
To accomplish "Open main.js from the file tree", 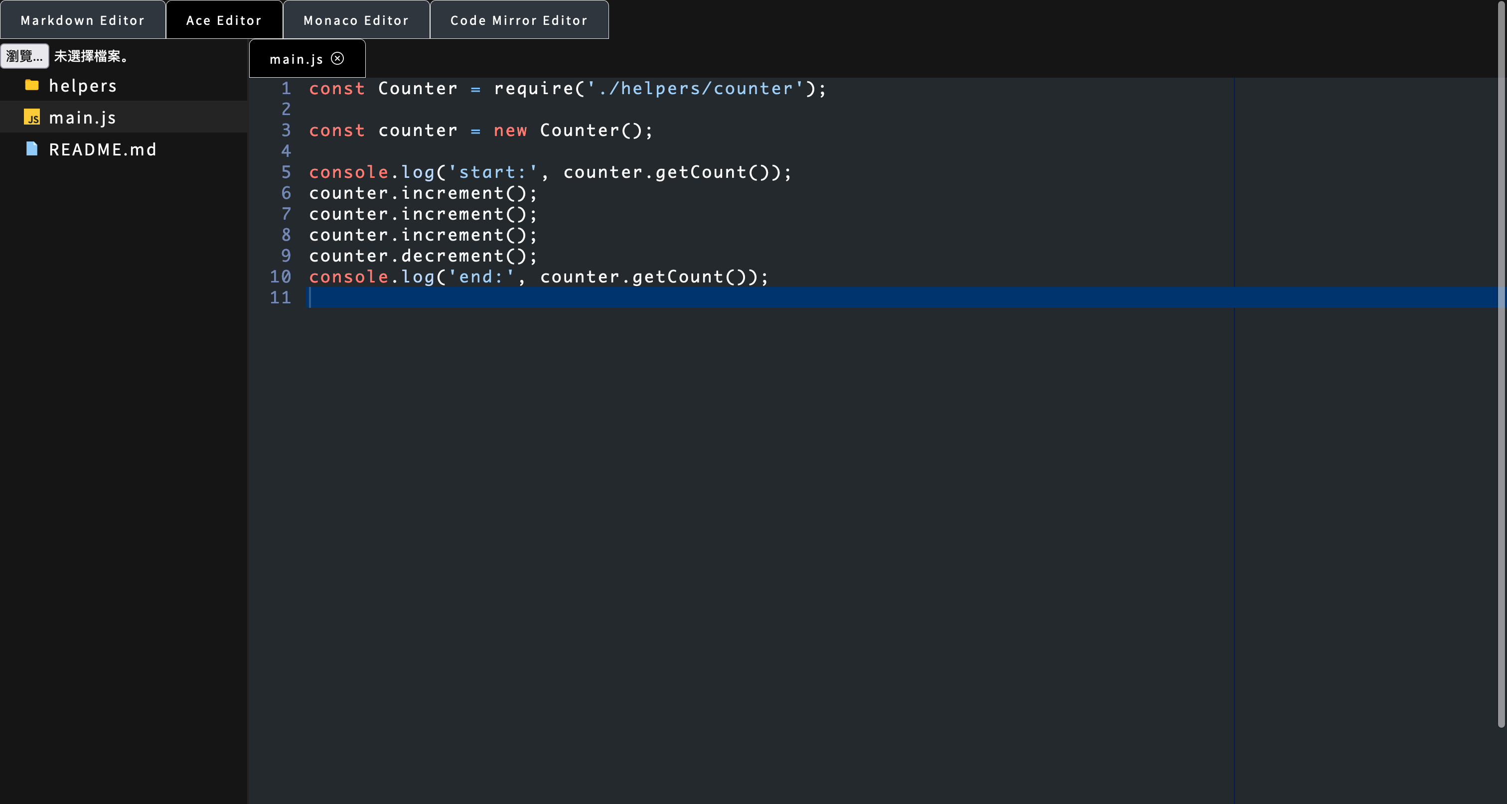I will click(83, 118).
